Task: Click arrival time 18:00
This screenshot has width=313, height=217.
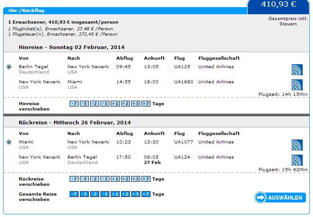Action: pos(151,82)
